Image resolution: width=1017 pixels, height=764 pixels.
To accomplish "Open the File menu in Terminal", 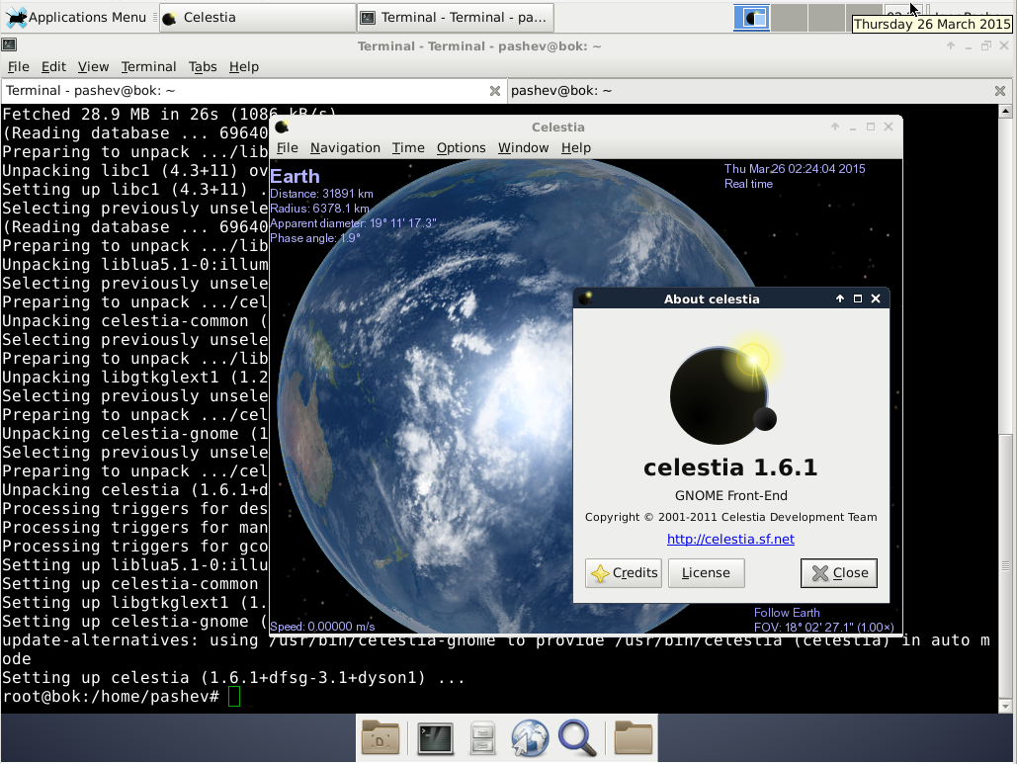I will pos(18,67).
